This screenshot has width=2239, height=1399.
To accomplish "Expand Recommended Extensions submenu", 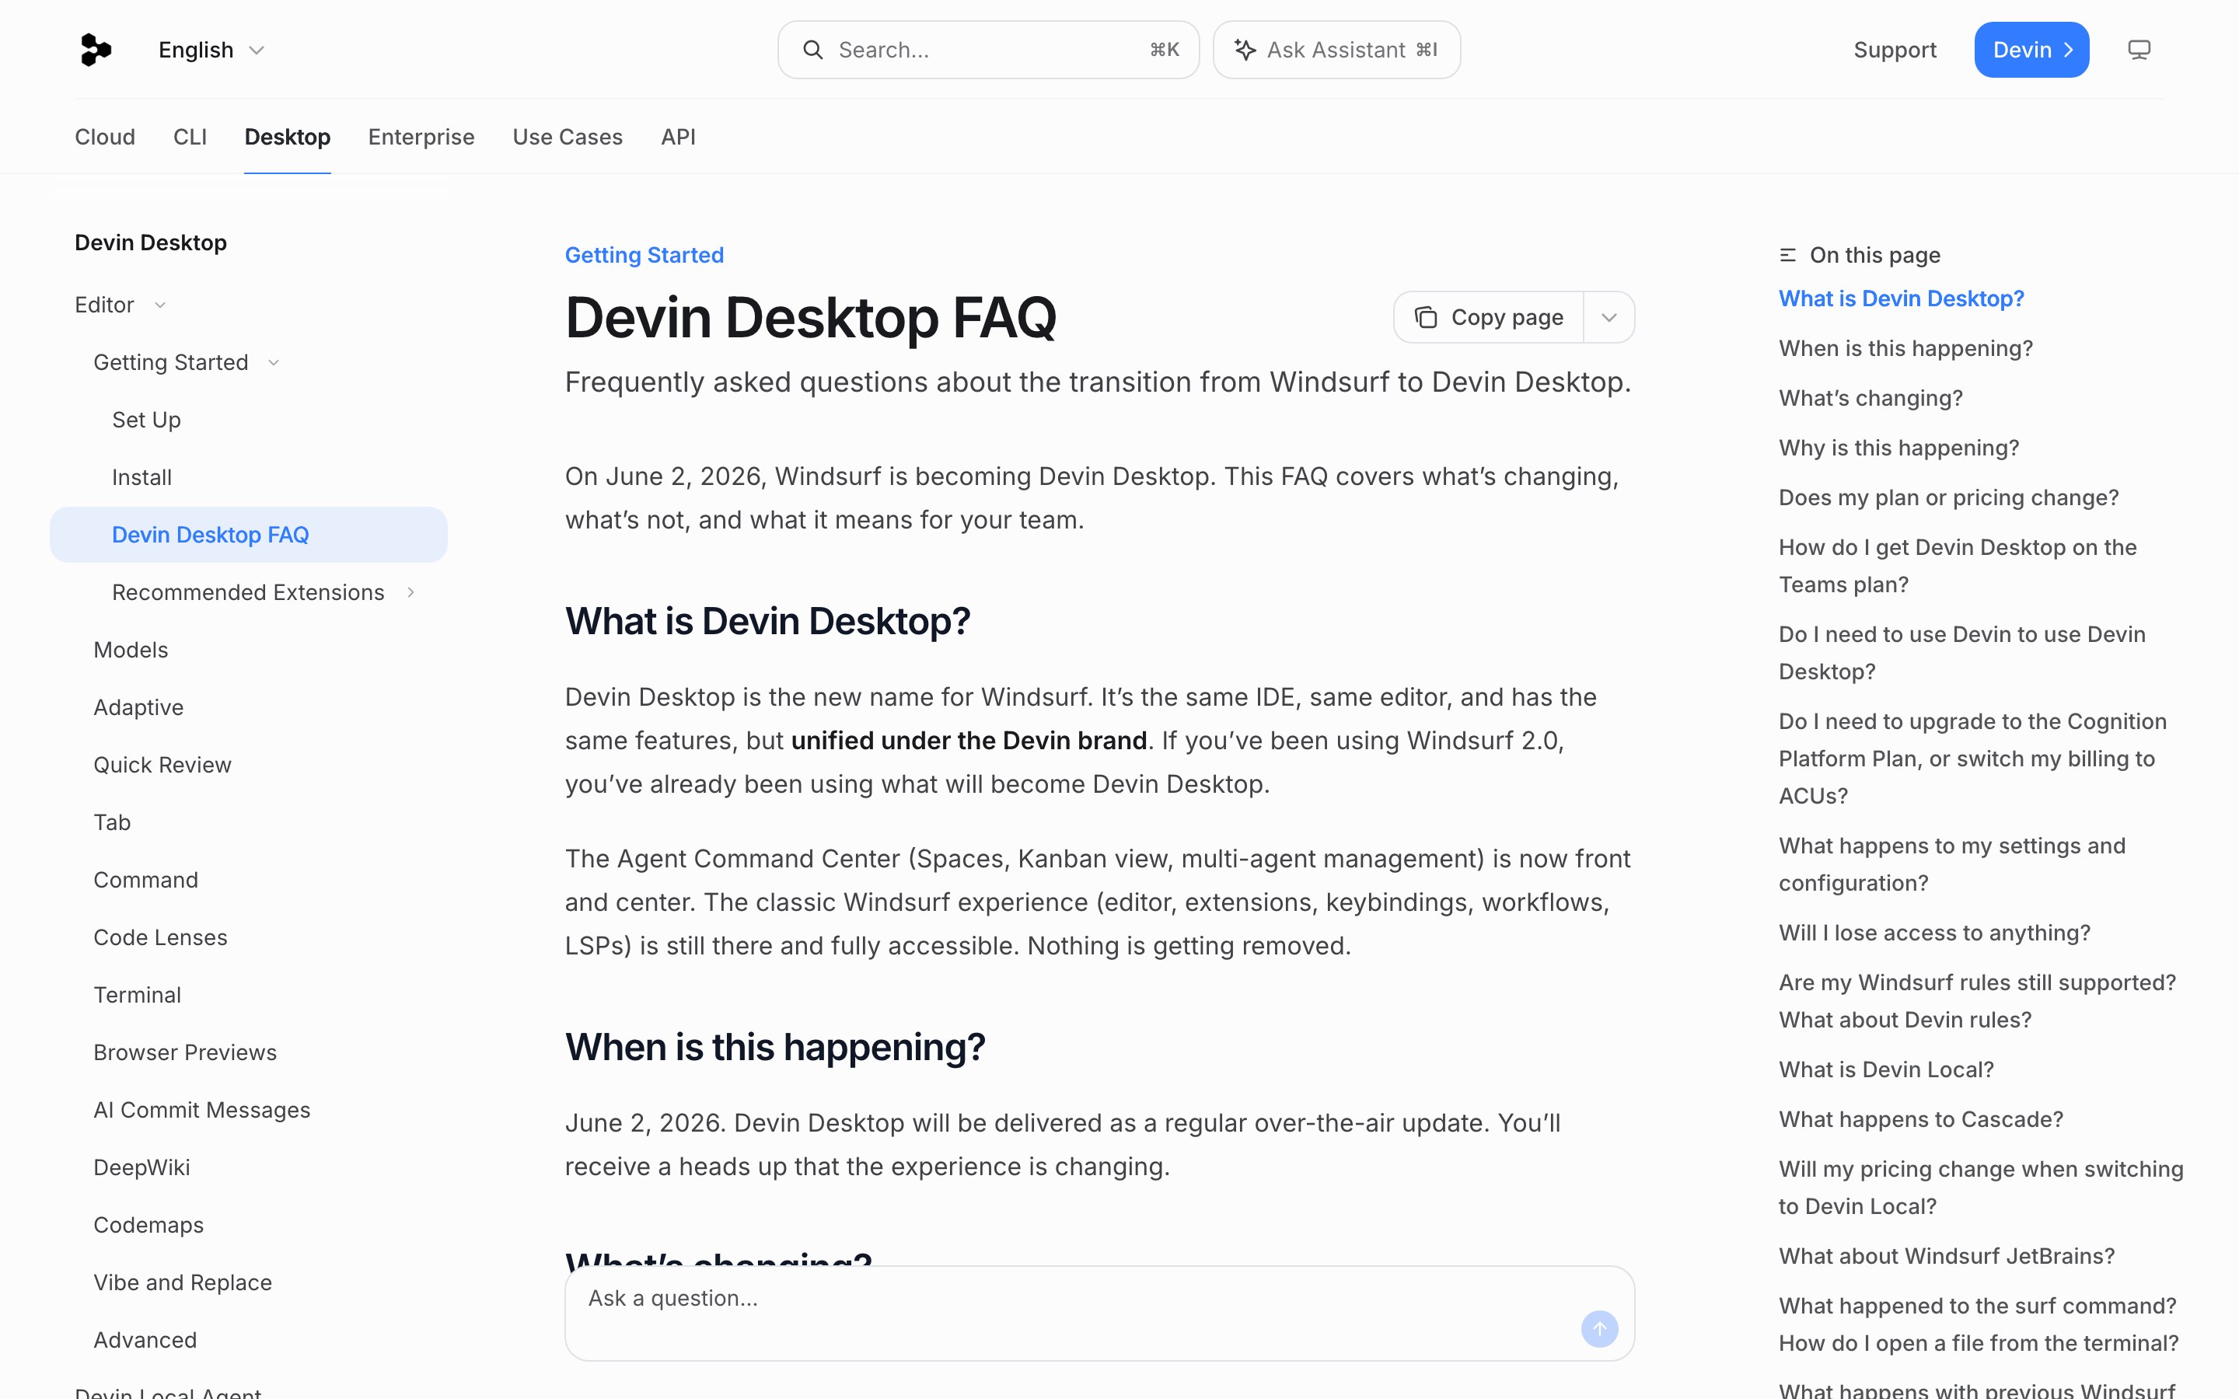I will (x=410, y=592).
